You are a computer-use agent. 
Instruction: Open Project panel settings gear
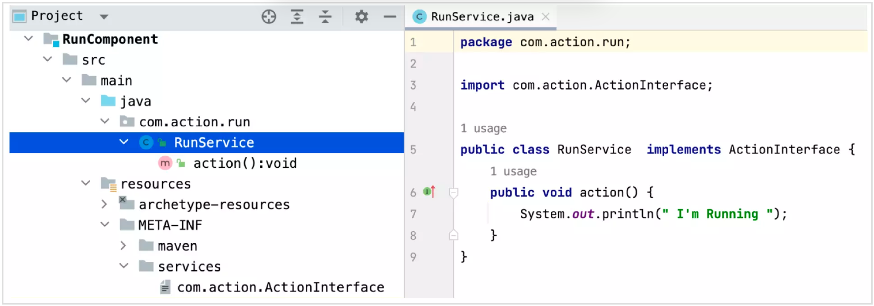pos(361,17)
